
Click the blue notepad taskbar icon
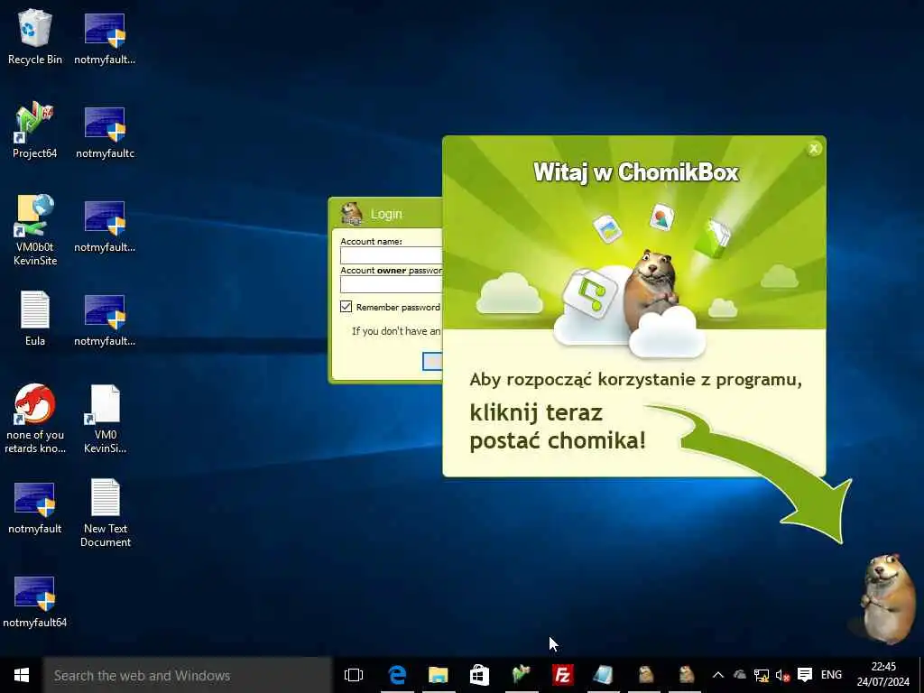[604, 675]
